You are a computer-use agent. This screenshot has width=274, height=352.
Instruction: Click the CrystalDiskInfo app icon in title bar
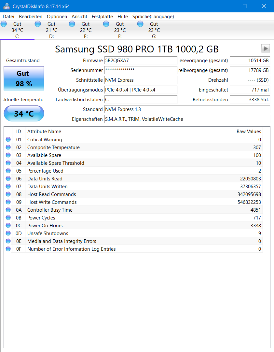pos(7,6)
